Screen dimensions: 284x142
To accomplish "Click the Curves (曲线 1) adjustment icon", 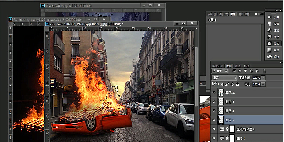I will point(222,138).
